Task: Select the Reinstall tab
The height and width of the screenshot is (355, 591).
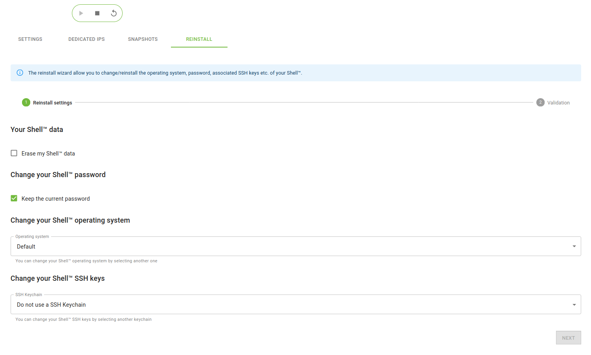Action: [x=199, y=39]
